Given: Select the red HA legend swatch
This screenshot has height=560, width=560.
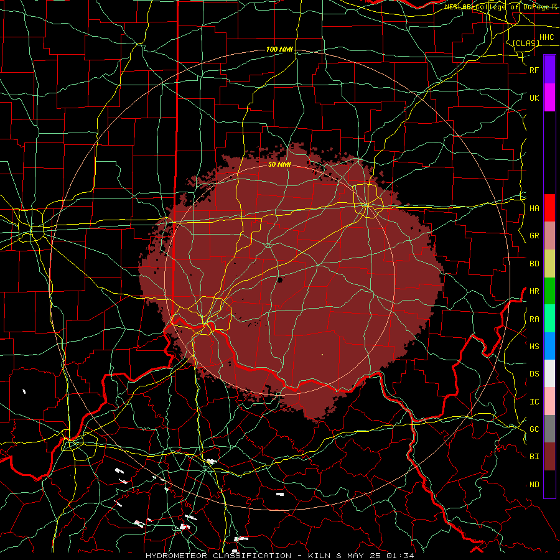Looking at the screenshot, I should [x=549, y=208].
